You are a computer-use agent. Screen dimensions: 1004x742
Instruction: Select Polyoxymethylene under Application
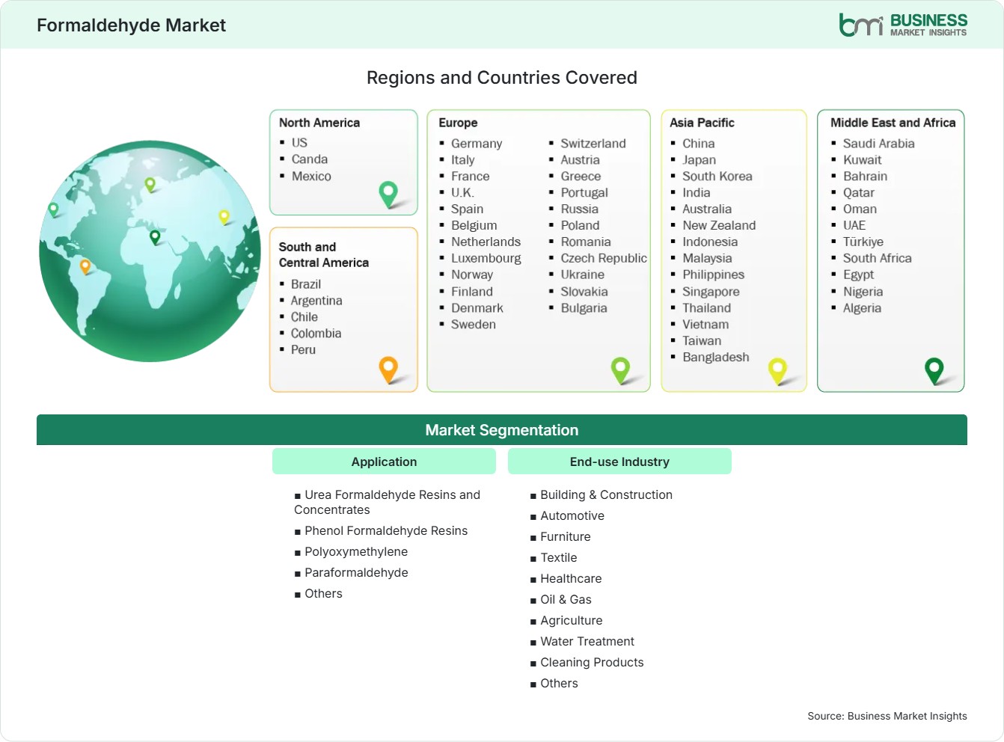[x=356, y=552]
